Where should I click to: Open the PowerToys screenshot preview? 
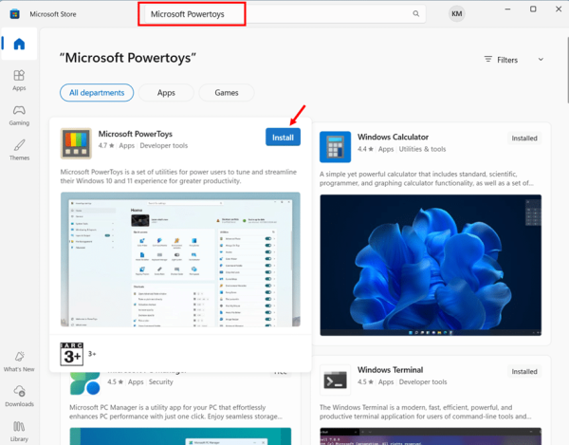pos(180,259)
